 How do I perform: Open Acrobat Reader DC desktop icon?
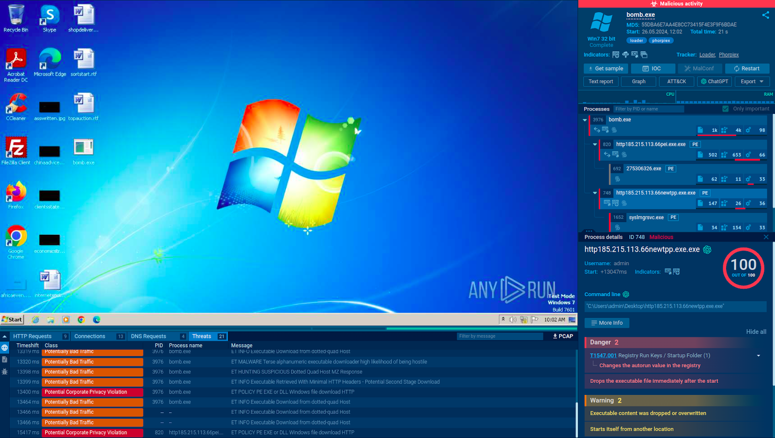pos(16,65)
